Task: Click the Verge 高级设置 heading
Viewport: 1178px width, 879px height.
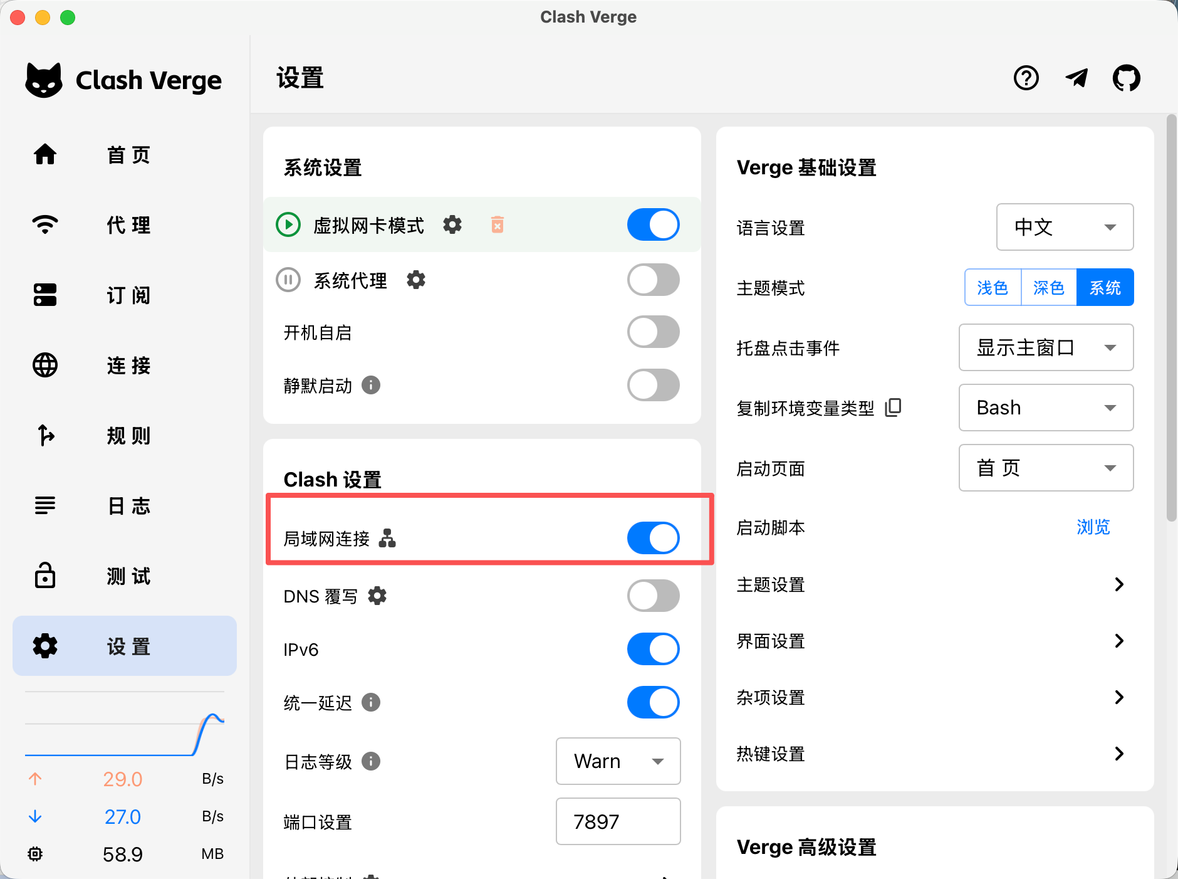Action: click(x=806, y=847)
